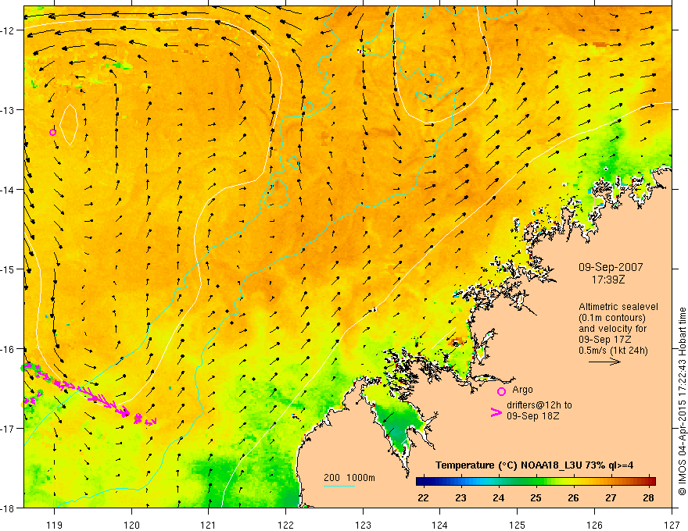Click the 'Argo' legend label
This screenshot has height=531, width=688.
click(522, 390)
